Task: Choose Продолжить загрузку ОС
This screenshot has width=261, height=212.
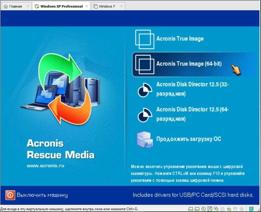Action: click(194, 139)
